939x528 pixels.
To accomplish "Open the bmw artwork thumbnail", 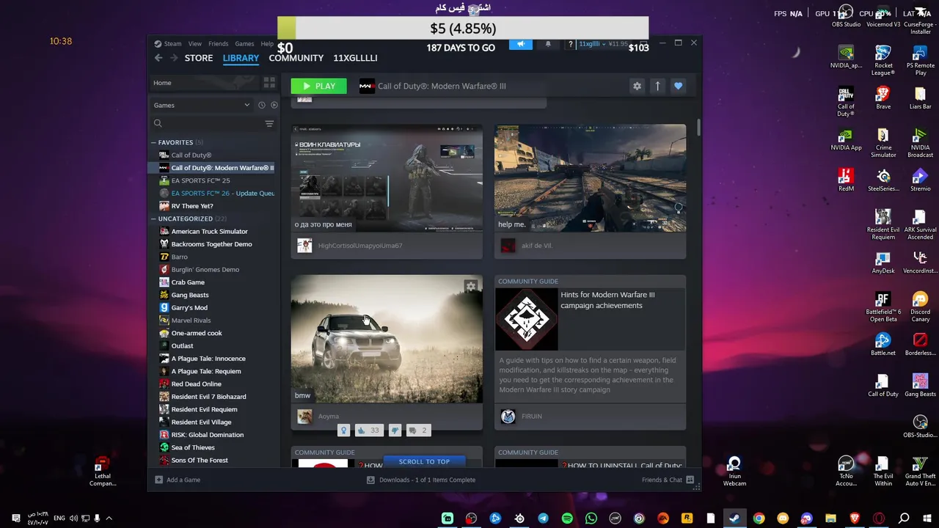I will 387,339.
